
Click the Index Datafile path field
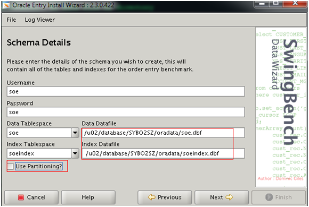point(163,153)
